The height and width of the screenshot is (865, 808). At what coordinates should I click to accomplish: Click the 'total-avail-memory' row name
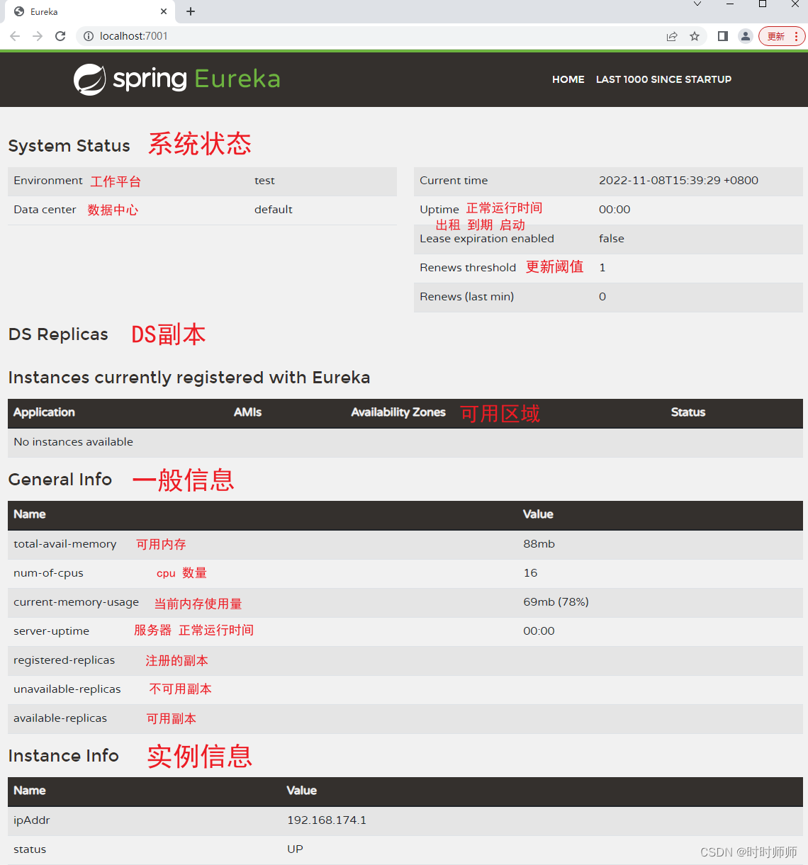(64, 544)
